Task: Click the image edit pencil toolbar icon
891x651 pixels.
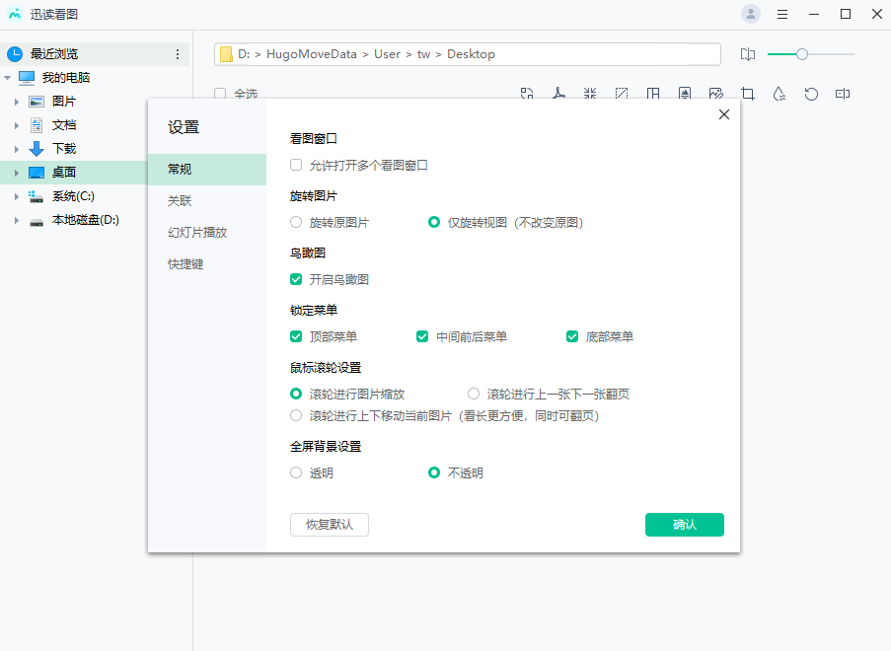Action: [x=716, y=94]
